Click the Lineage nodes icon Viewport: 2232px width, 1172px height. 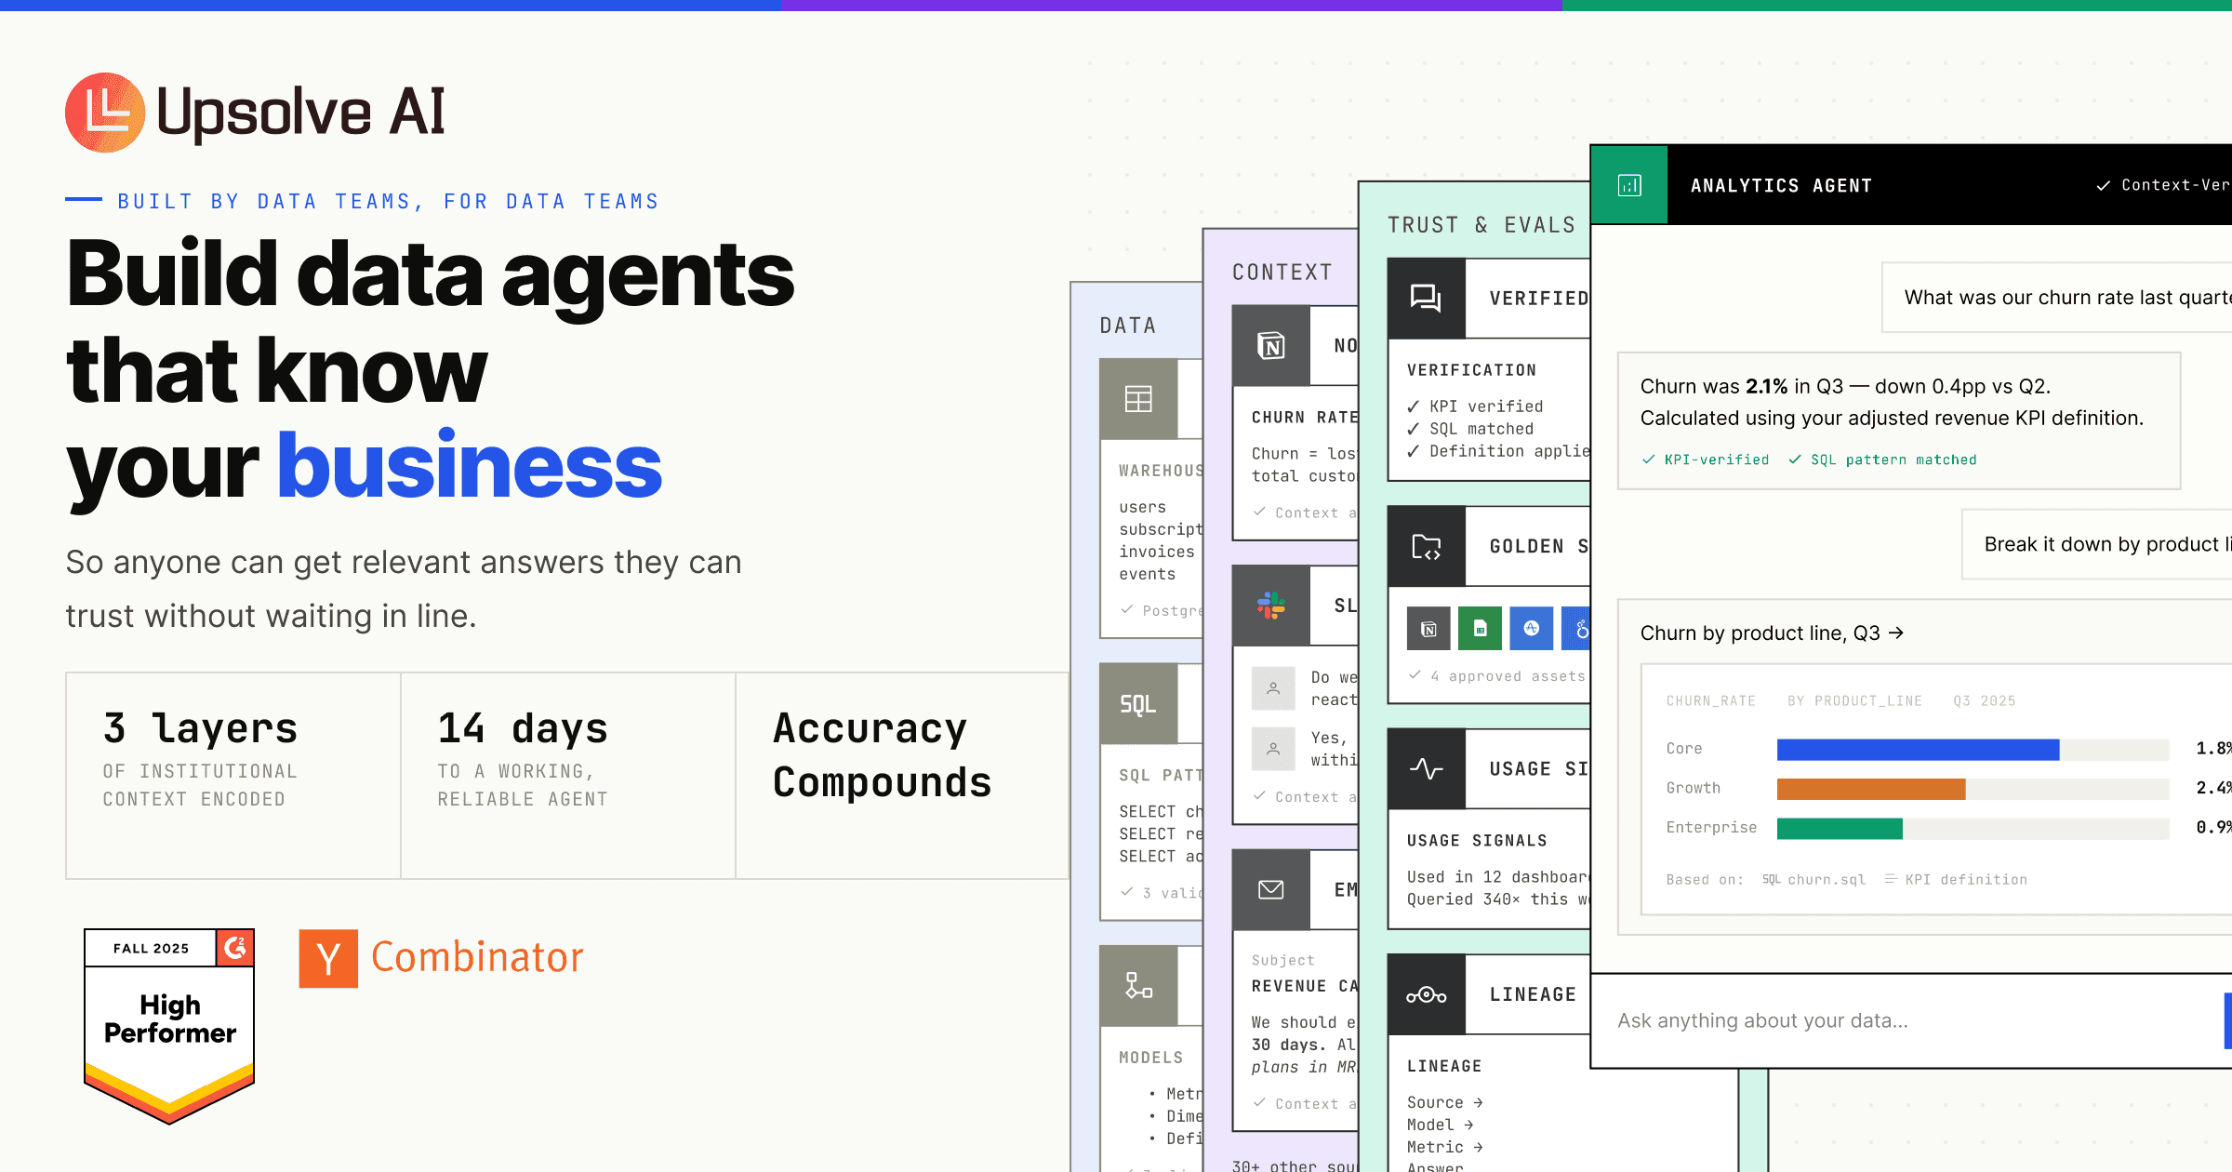pyautogui.click(x=1427, y=995)
